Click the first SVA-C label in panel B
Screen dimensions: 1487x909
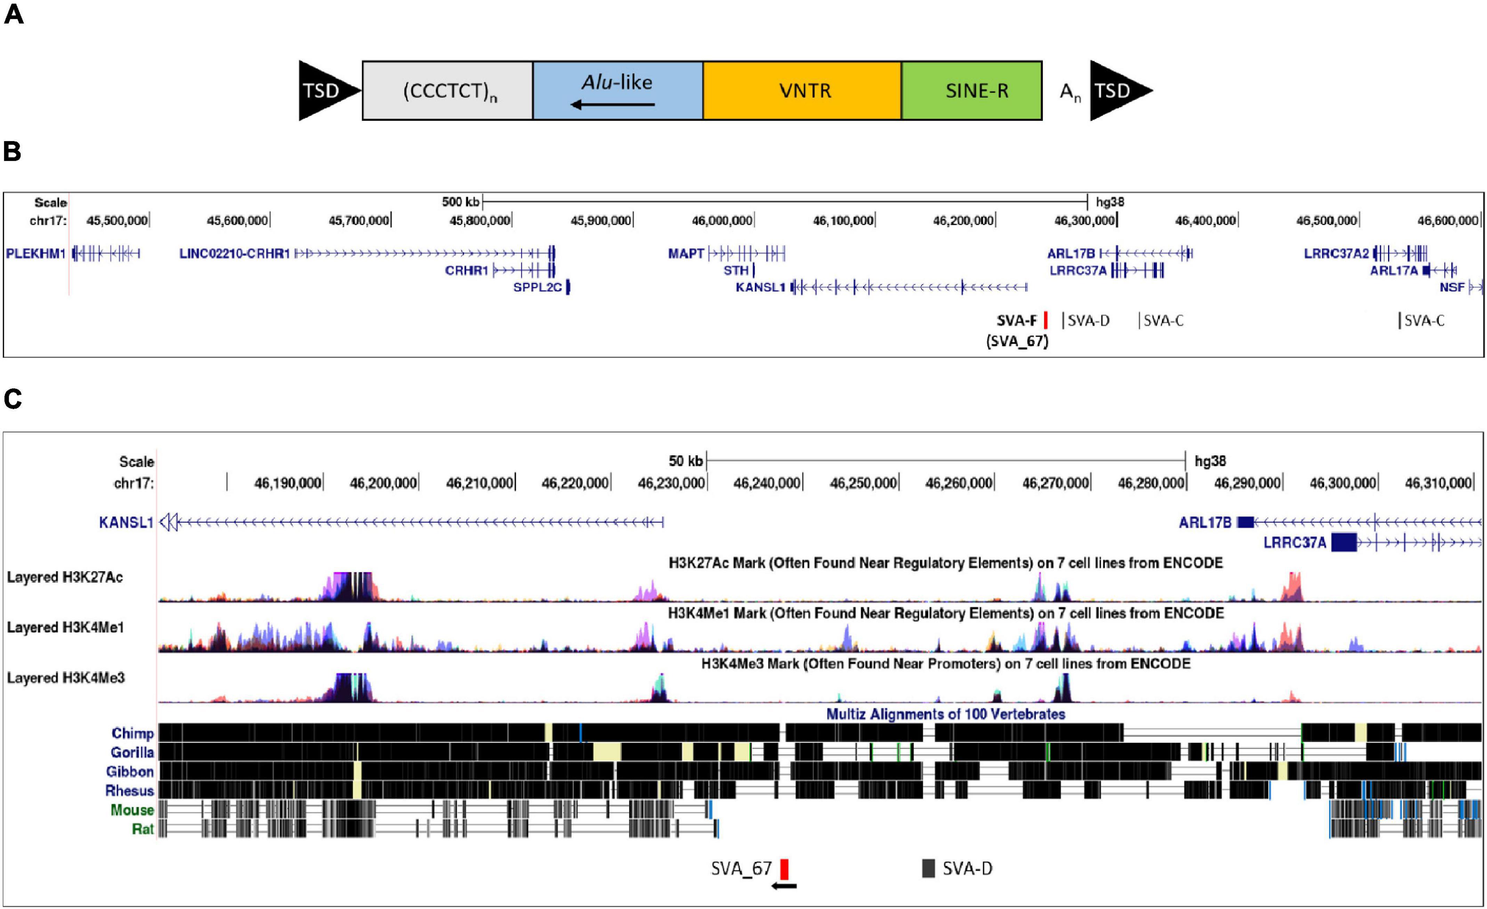coord(1164,320)
